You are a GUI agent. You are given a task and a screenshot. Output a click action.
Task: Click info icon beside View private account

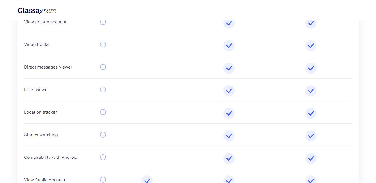[103, 22]
